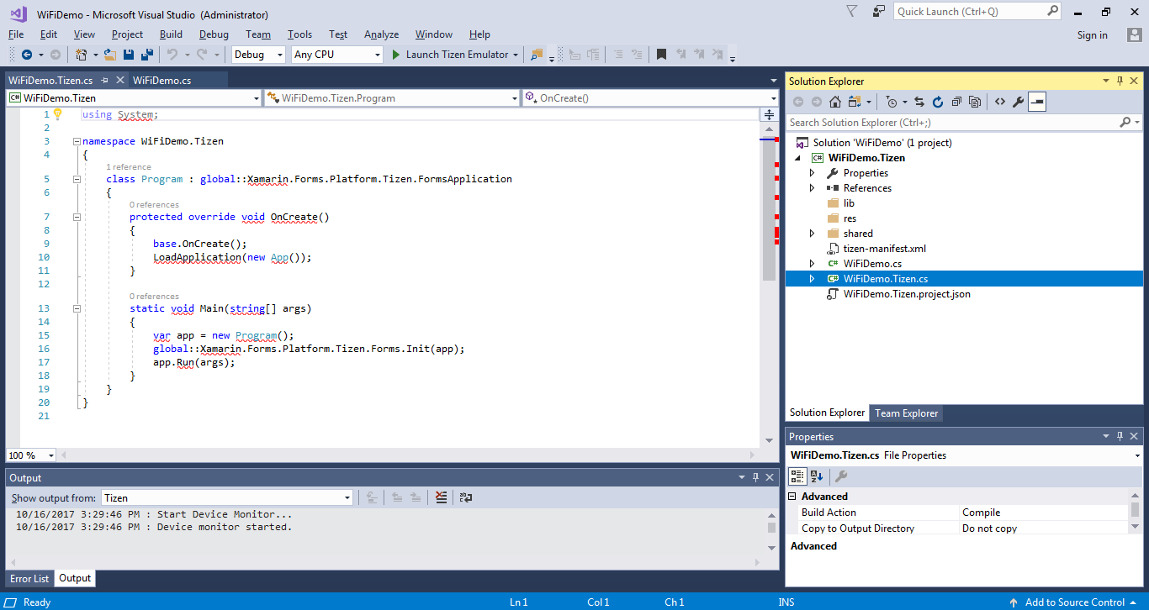The width and height of the screenshot is (1149, 610).
Task: Toggle word wrap in Output panel
Action: pos(465,497)
